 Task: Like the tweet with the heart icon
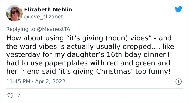10,96
